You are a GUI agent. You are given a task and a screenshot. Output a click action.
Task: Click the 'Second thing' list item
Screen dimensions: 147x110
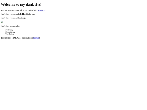point(10,32)
